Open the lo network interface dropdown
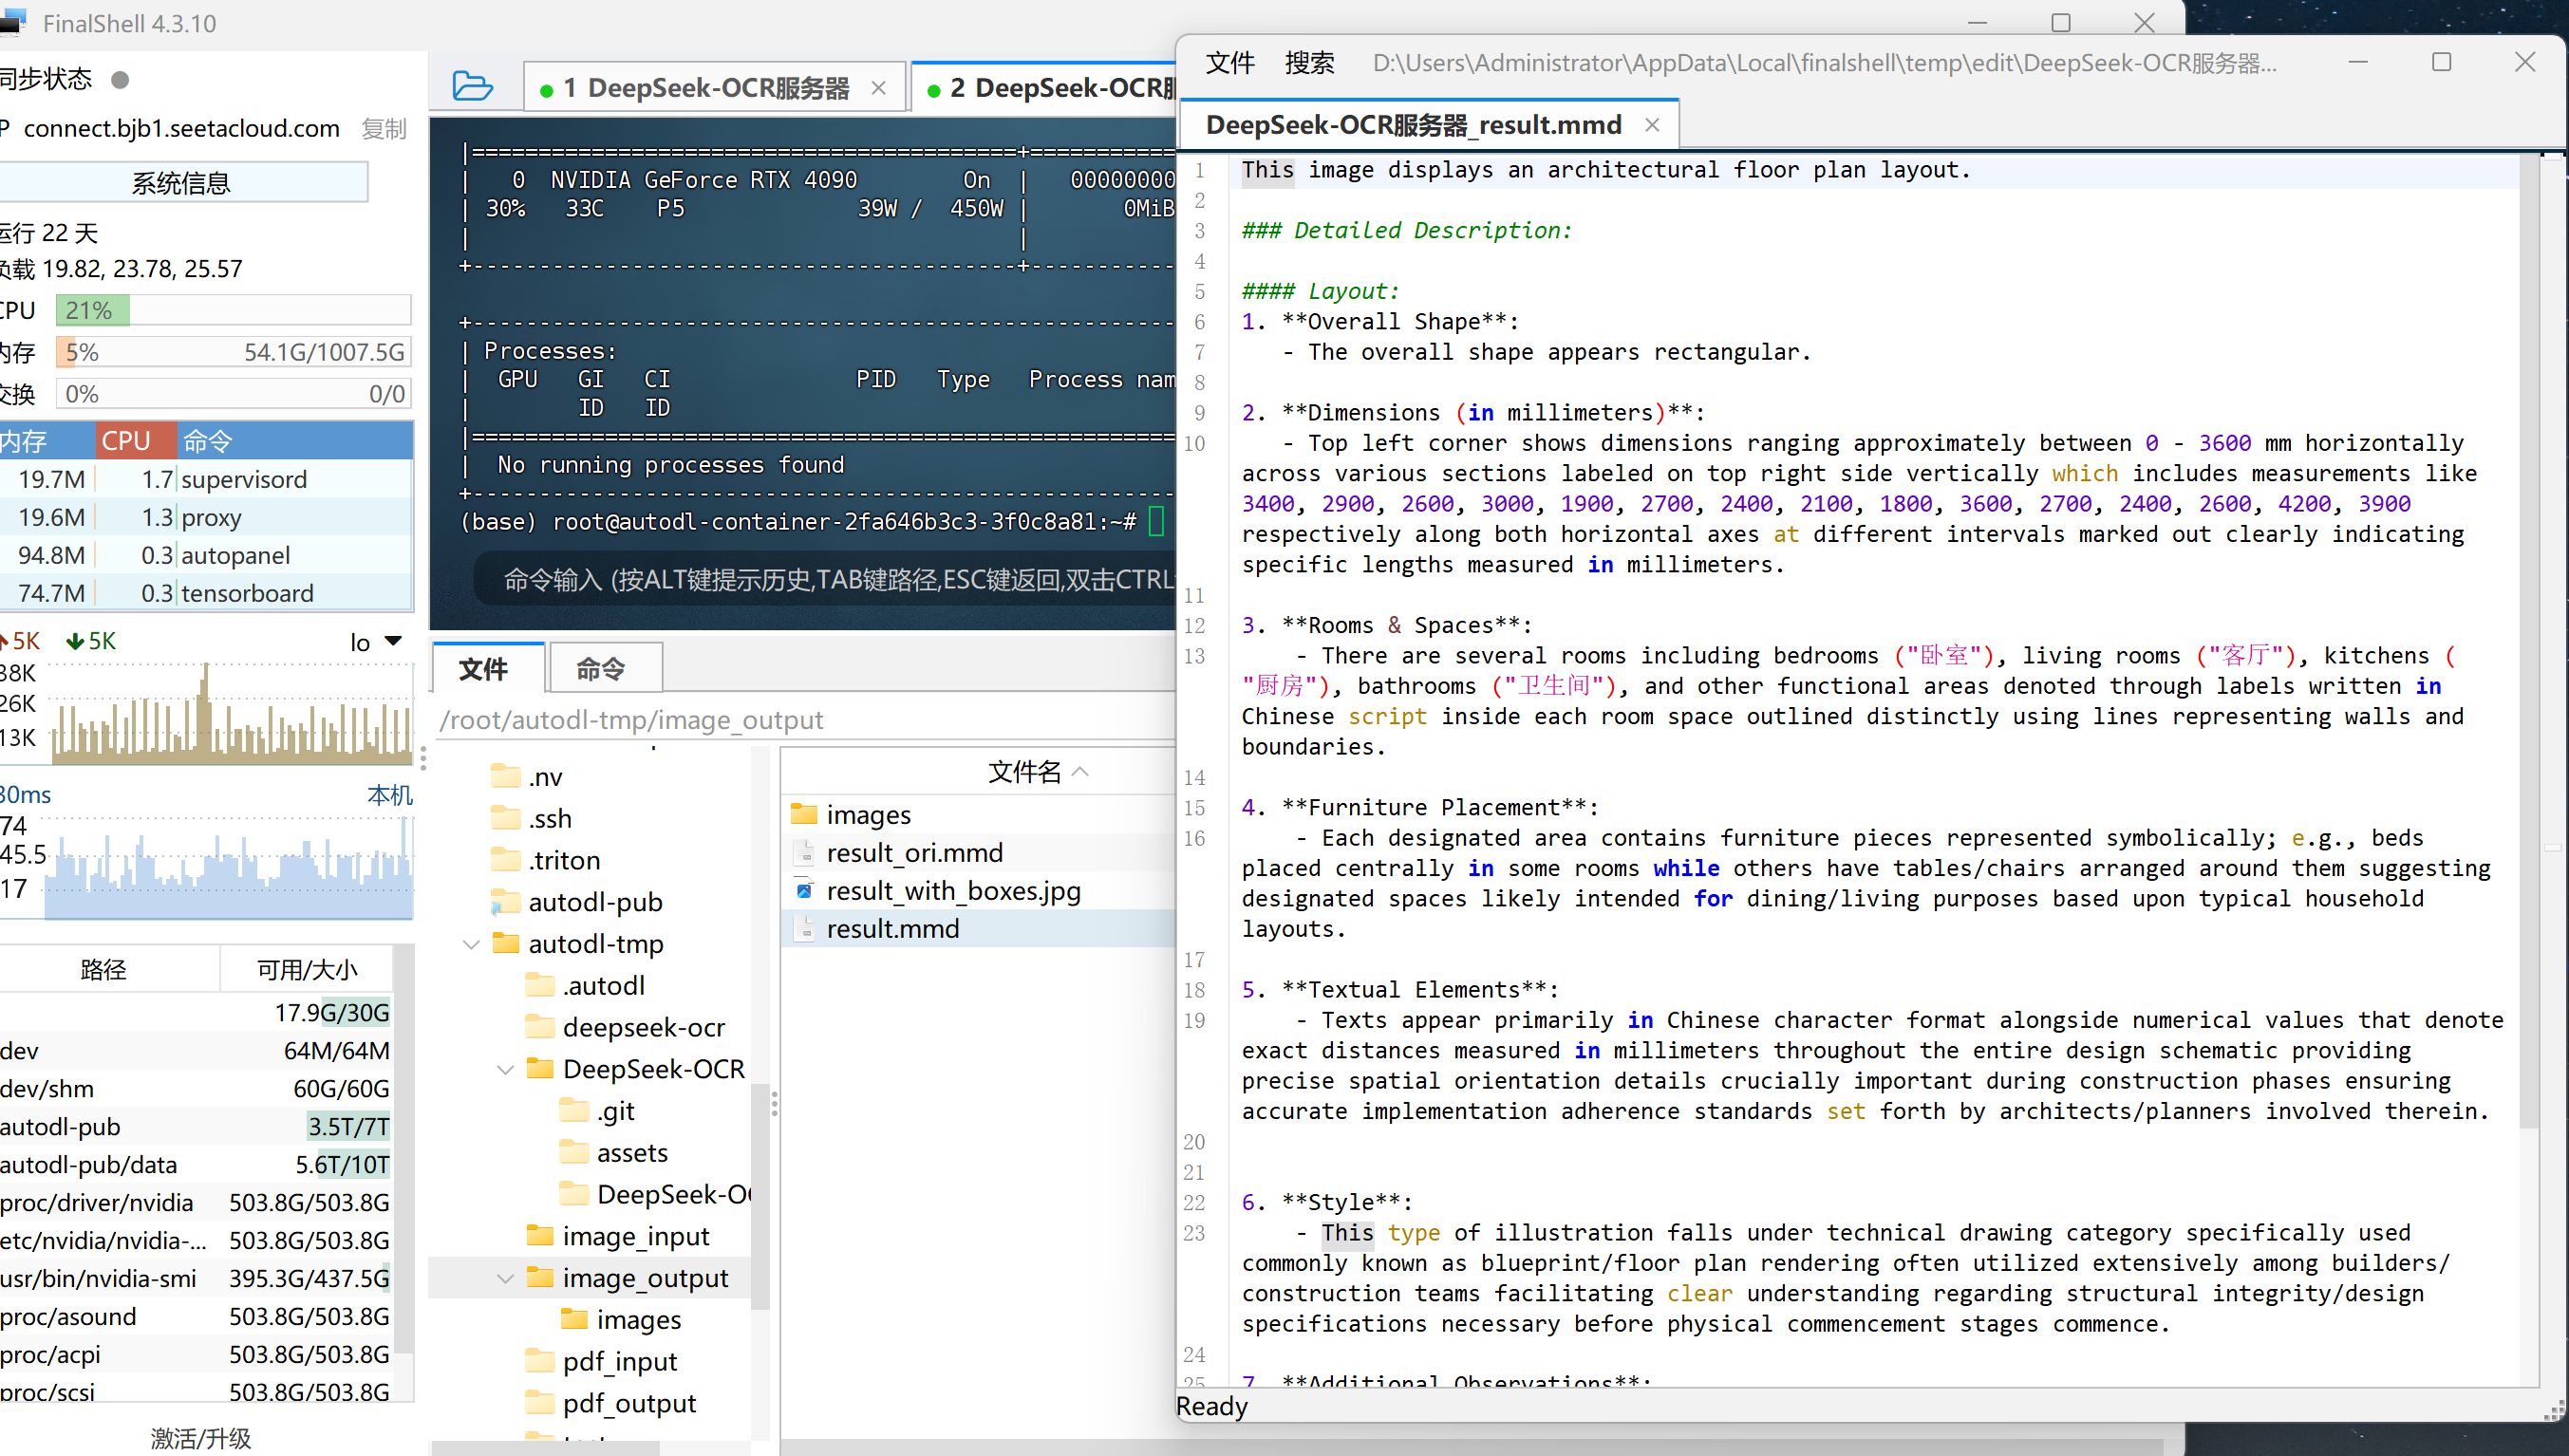The height and width of the screenshot is (1456, 2569). click(393, 641)
